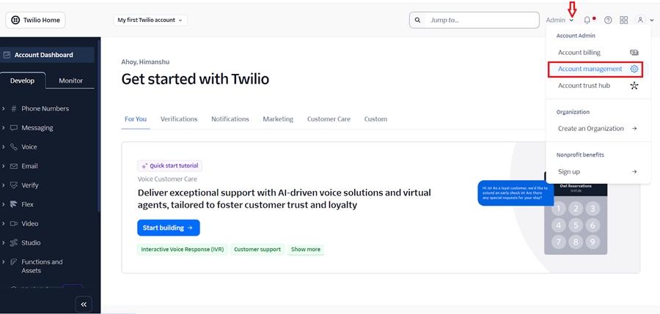Expand the Messaging sidebar section
Screen dimensions: 660x314
click(37, 127)
